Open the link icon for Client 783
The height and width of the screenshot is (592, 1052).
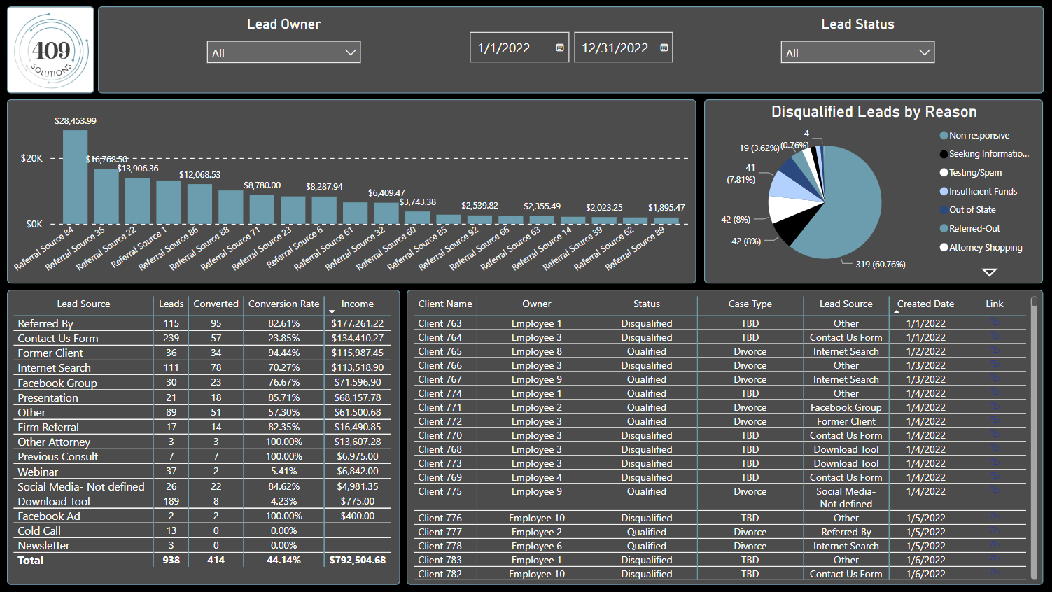(994, 558)
